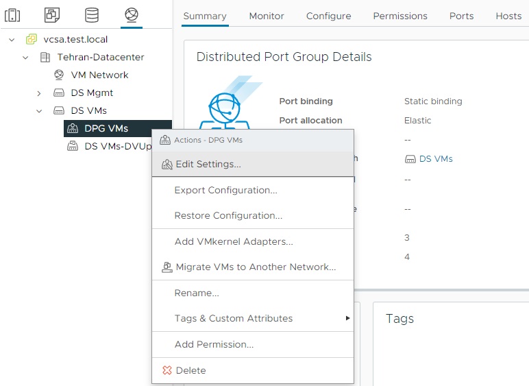Select Export Configuration menu entry

click(225, 190)
